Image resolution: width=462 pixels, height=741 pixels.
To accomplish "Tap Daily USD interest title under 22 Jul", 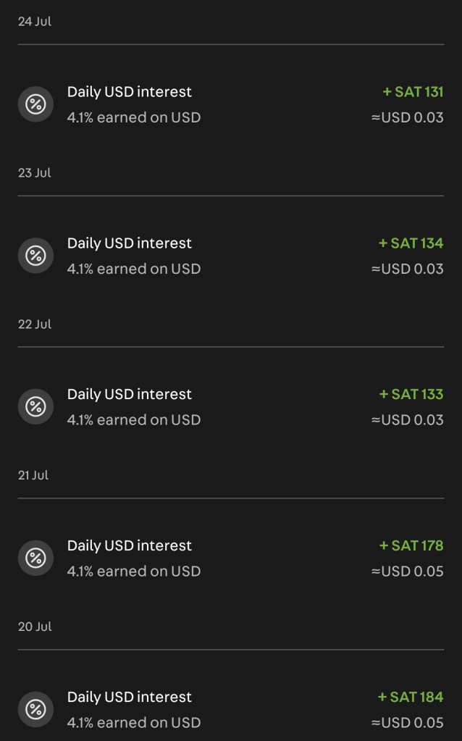I will (130, 394).
